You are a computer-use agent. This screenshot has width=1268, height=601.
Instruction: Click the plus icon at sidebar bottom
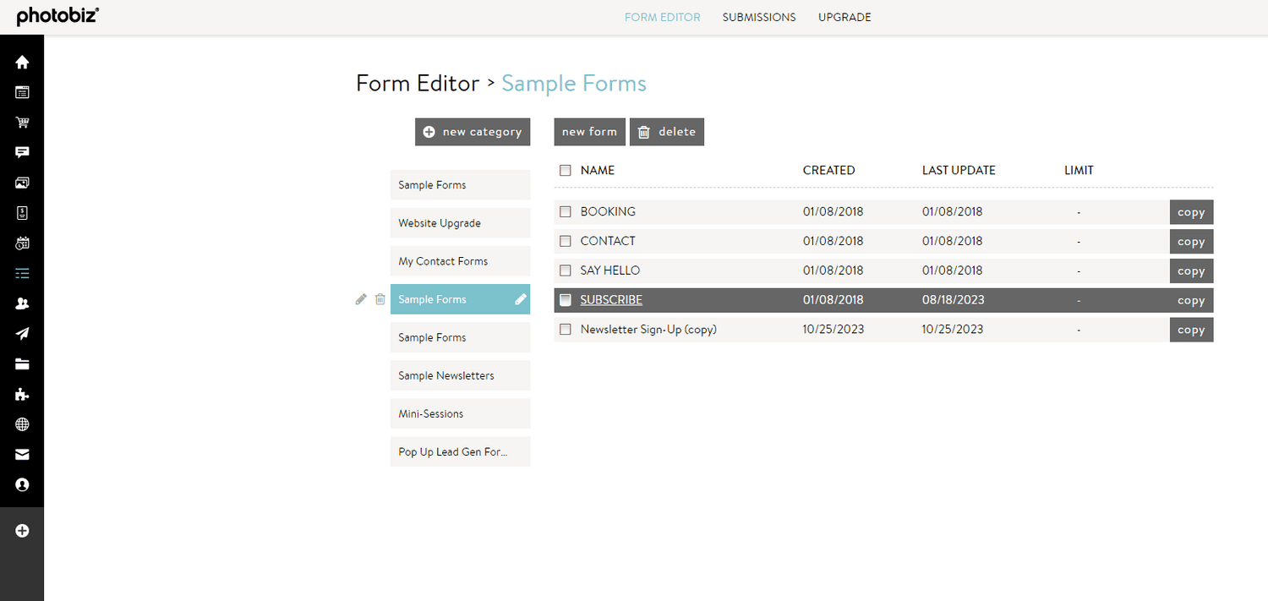(x=22, y=531)
